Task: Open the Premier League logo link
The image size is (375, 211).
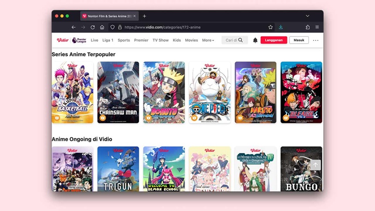Action: click(79, 40)
